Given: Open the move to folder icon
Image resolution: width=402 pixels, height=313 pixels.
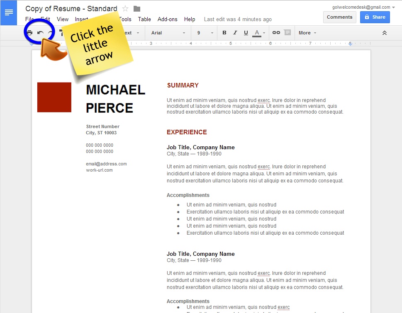Looking at the screenshot, I should [137, 9].
